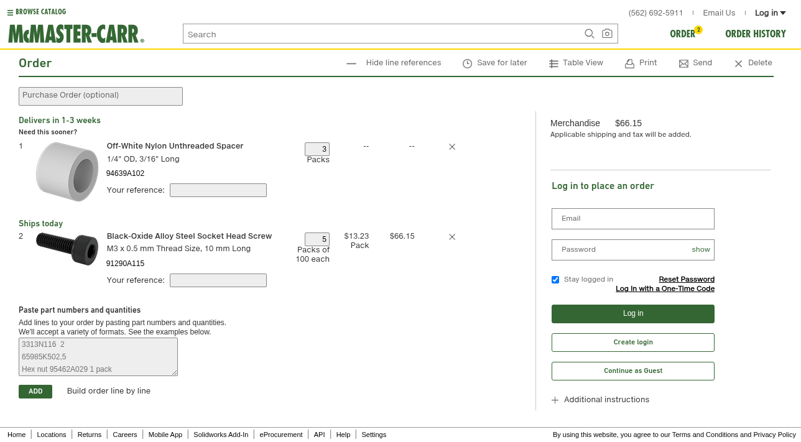Click part number 94639A102
This screenshot has height=442, width=801.
[125, 173]
